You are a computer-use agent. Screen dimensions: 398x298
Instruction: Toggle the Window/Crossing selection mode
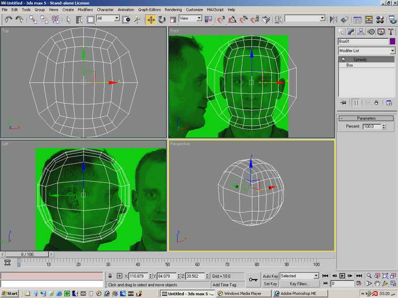pyautogui.click(x=126, y=19)
